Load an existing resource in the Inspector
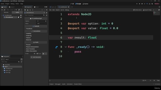 tap(28, 10)
